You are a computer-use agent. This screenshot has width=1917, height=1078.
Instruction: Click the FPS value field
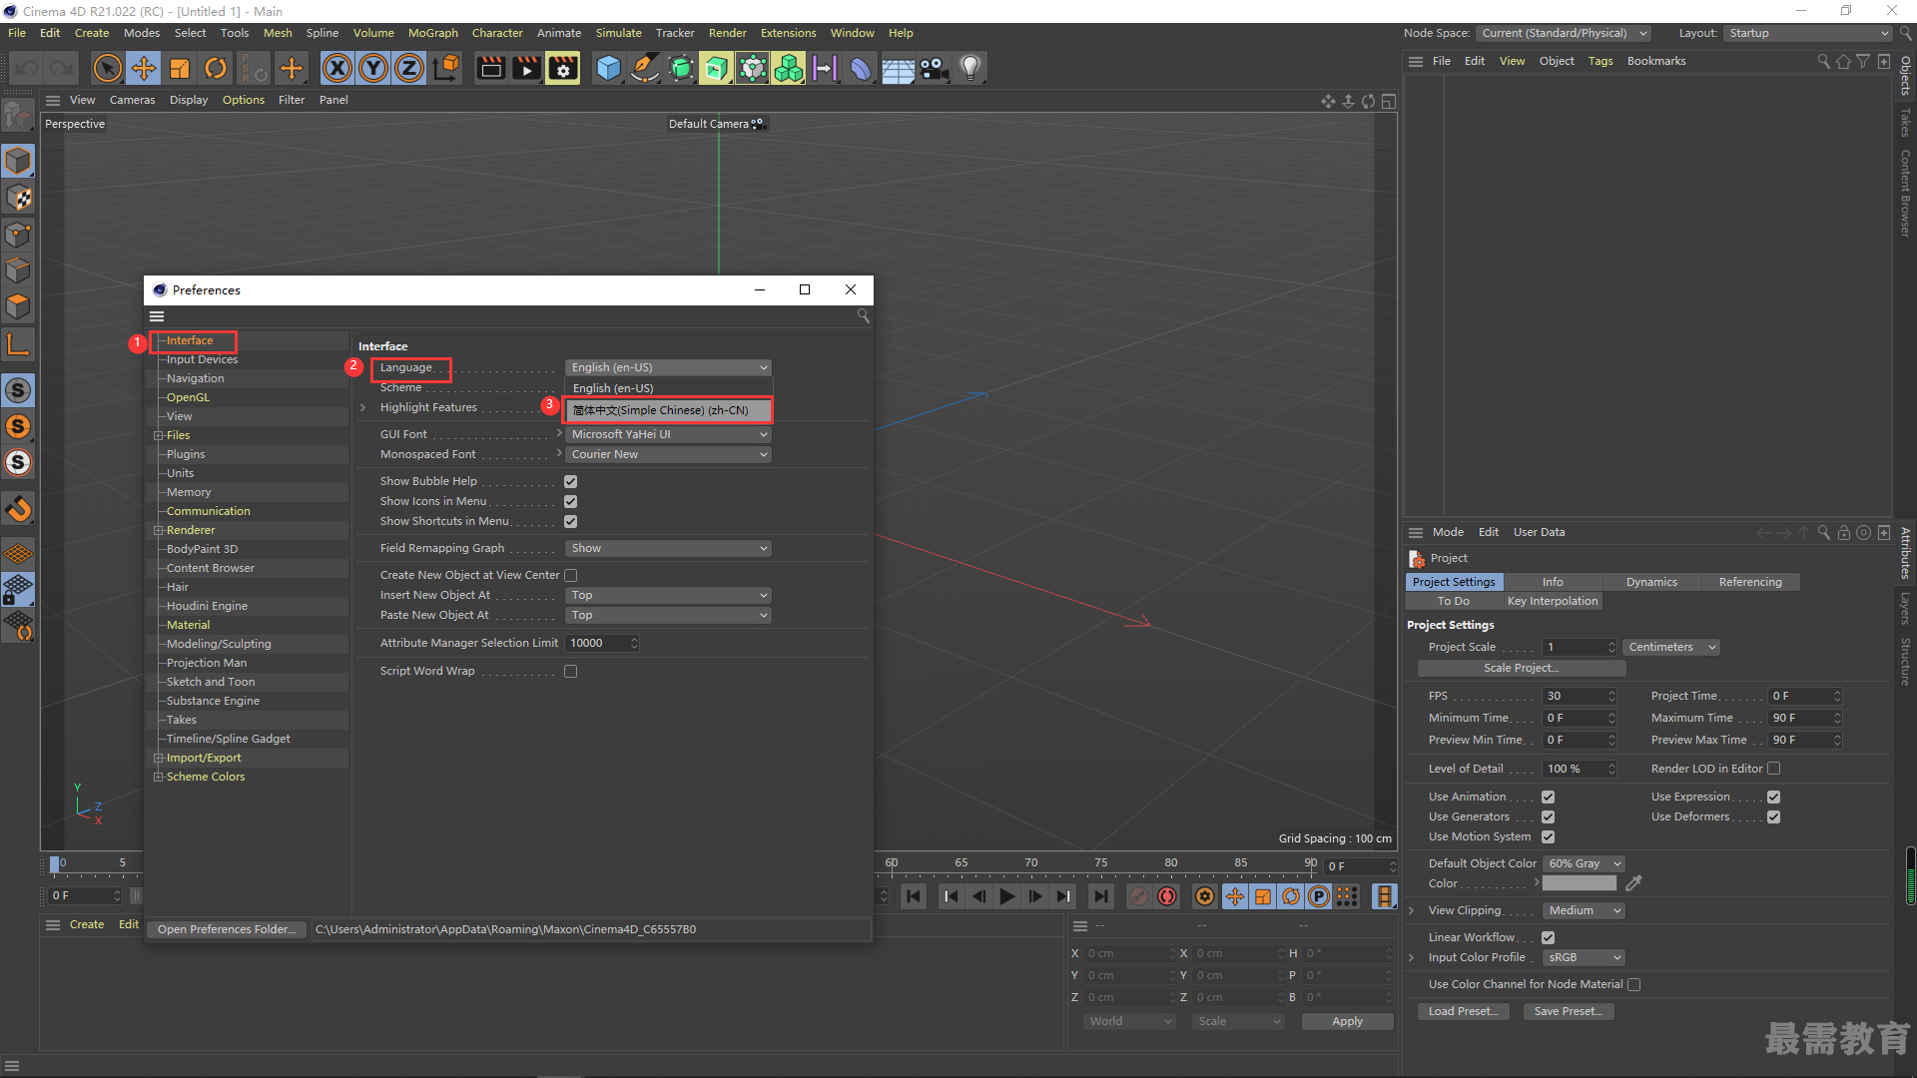tap(1579, 696)
